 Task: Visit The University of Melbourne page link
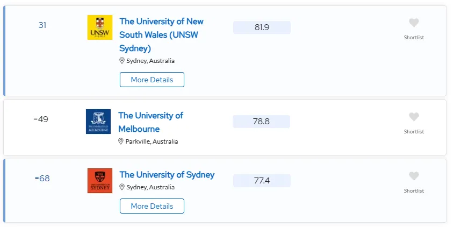point(150,122)
